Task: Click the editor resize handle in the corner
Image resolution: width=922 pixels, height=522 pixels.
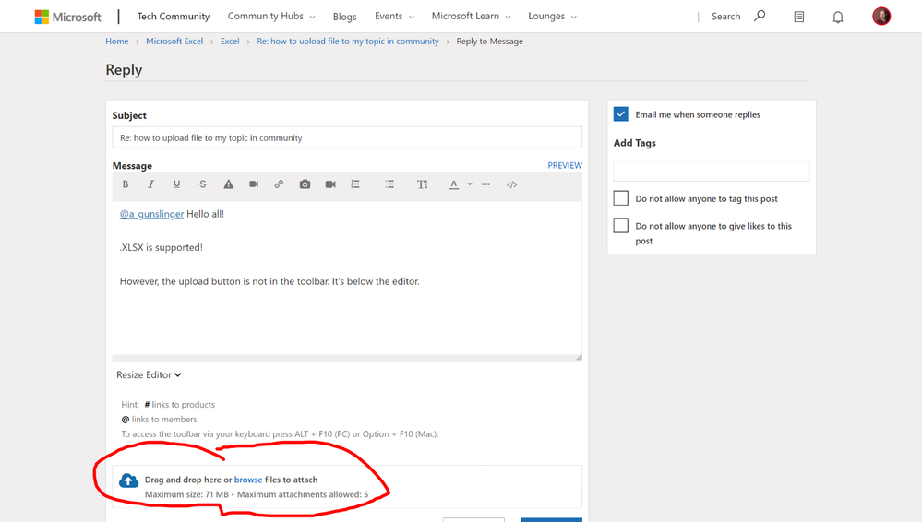Action: pos(579,357)
